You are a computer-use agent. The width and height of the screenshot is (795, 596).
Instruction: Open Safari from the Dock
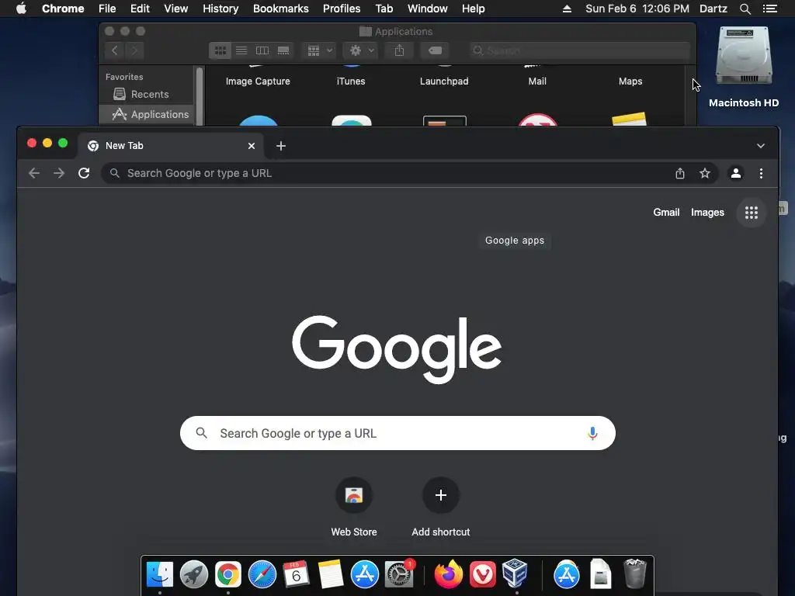pyautogui.click(x=262, y=575)
